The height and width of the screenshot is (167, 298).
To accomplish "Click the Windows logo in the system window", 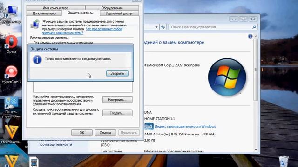I will (x=227, y=77).
